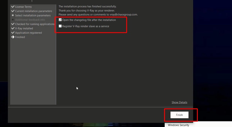Uncheck Open the changelog file after installation
Screen dimensions: 232x127
[x=60, y=20]
